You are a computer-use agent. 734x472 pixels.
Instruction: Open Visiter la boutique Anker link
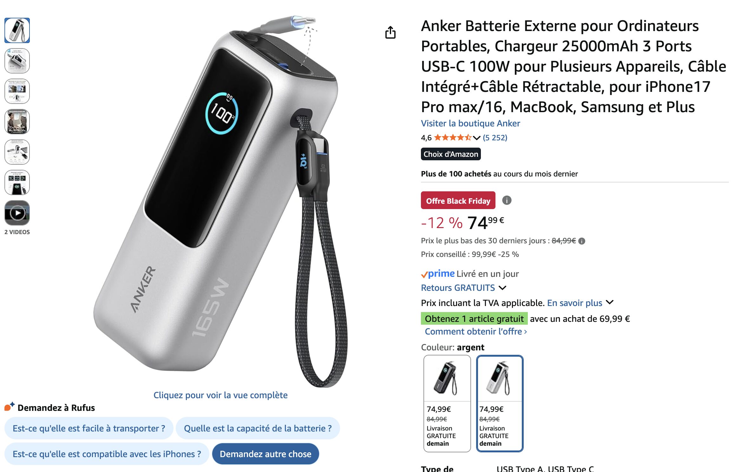click(x=470, y=123)
